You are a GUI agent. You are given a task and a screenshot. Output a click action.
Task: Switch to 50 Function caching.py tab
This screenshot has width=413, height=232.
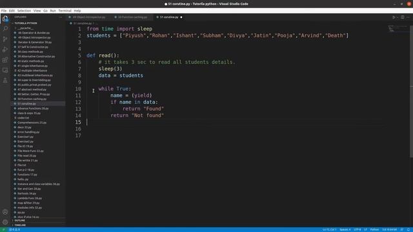[132, 17]
